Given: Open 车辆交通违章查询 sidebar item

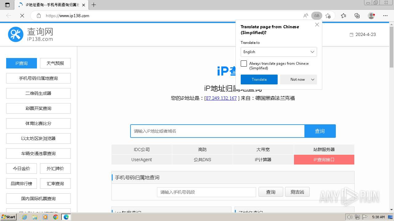Looking at the screenshot, I should coord(38,153).
